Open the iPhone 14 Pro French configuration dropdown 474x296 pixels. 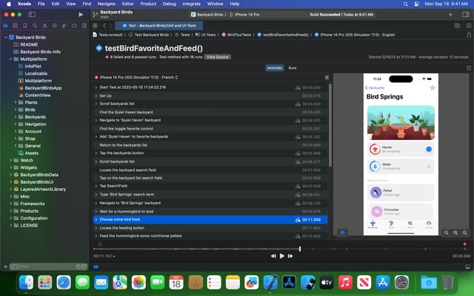point(137,77)
